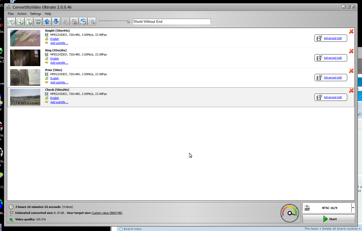362x231 pixels.
Task: Click Custom value (8800 MB) target size link
Action: 107,213
